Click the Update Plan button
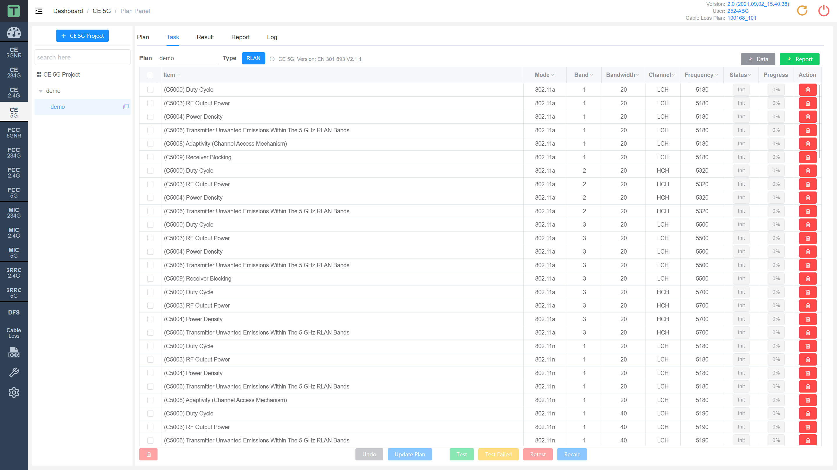Screen dimensions: 837x470 (x=410, y=454)
